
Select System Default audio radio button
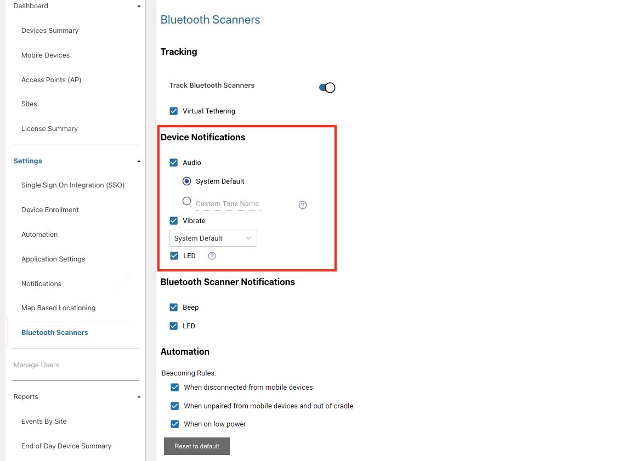(x=187, y=181)
